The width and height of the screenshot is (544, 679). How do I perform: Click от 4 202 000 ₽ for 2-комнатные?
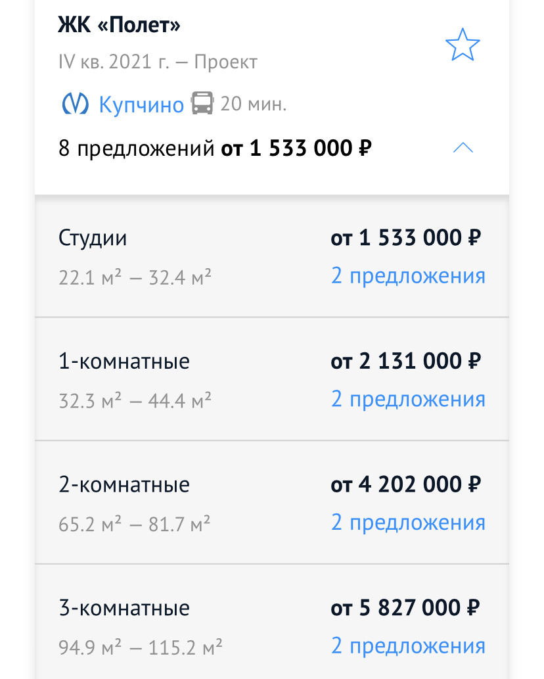(405, 484)
